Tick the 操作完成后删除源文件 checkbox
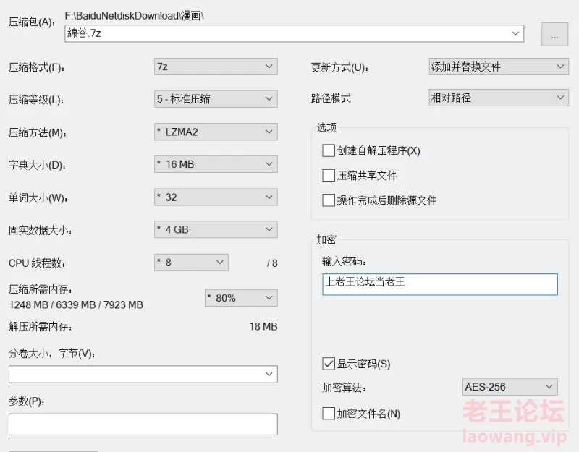This screenshot has height=452, width=579. pos(329,200)
